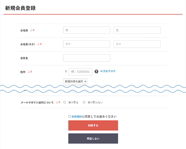This screenshot has height=149, width=186.
Task: Click the dark 同意しない disagree button
Action: coord(93,139)
